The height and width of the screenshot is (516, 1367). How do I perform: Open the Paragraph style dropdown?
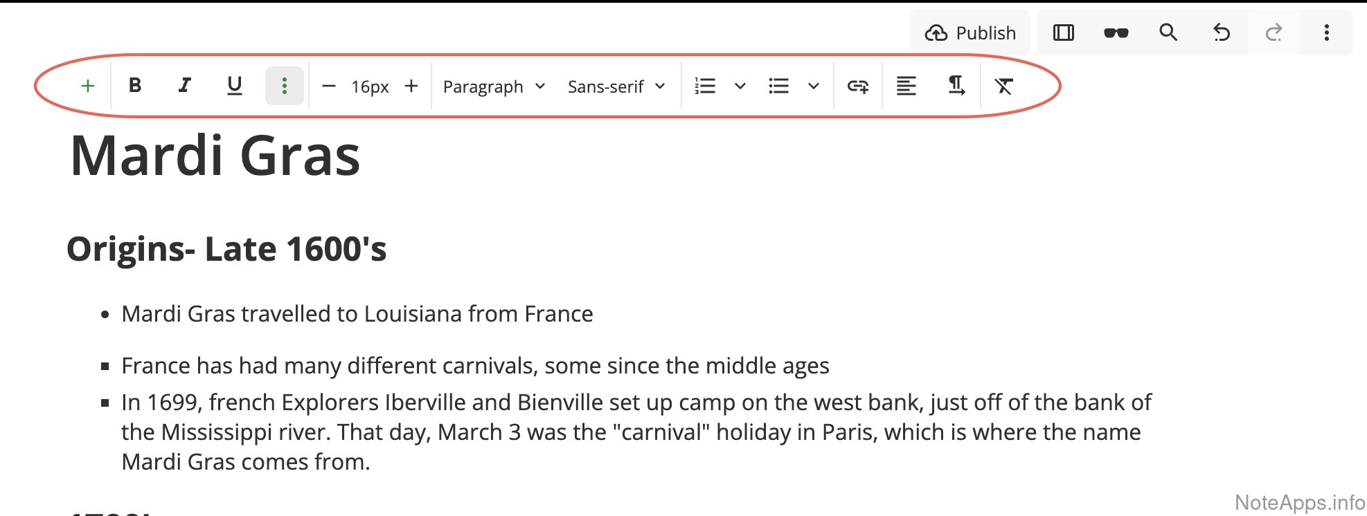point(494,86)
